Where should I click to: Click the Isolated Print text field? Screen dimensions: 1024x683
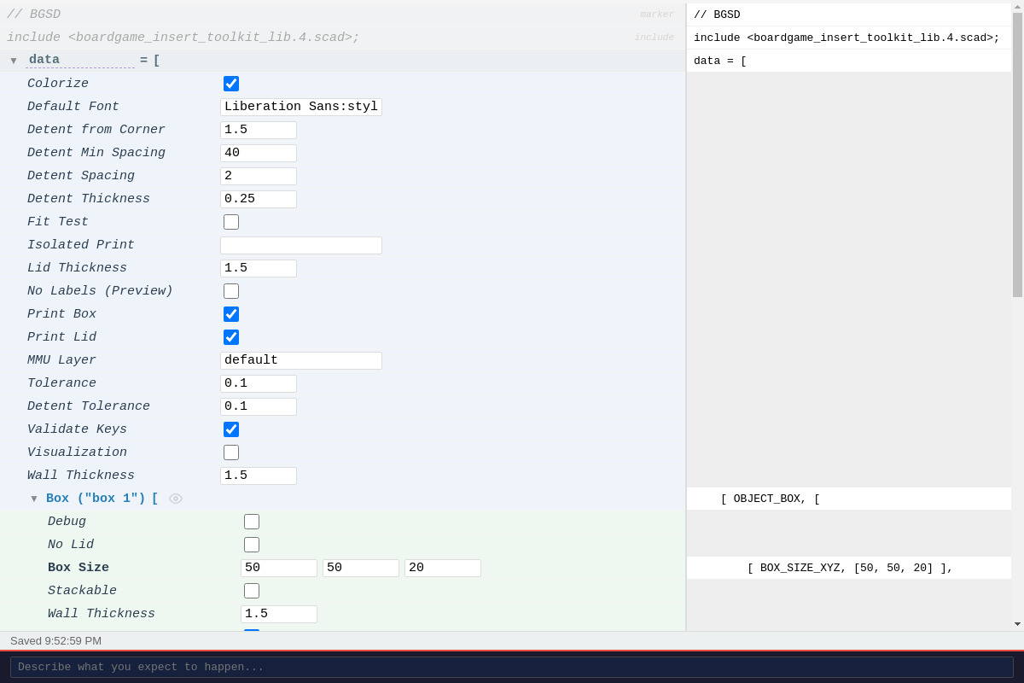click(300, 246)
